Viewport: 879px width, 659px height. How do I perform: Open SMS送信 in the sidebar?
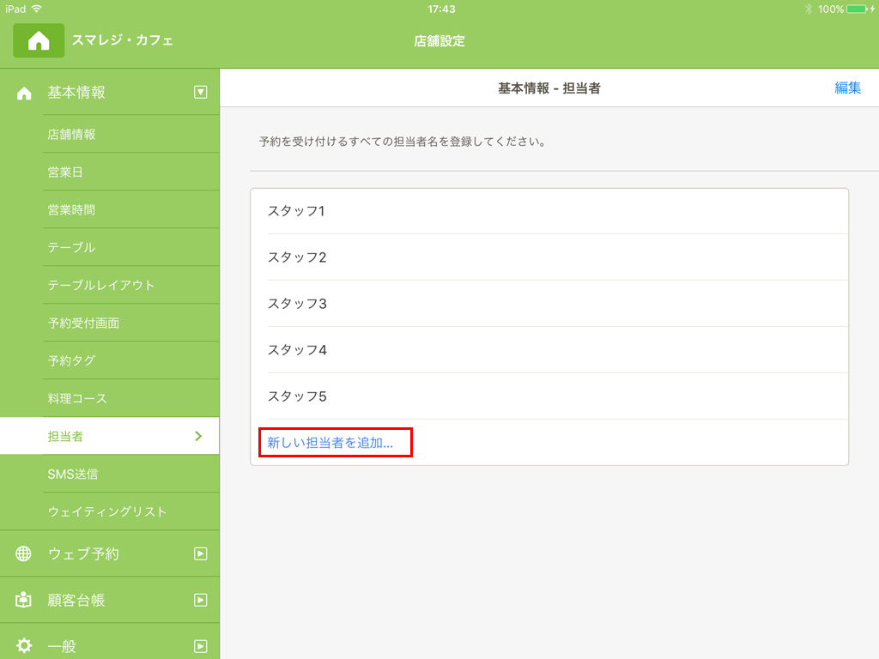[131, 474]
